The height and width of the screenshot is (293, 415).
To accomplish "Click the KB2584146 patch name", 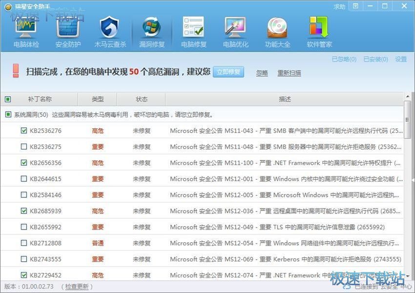I will click(x=45, y=195).
